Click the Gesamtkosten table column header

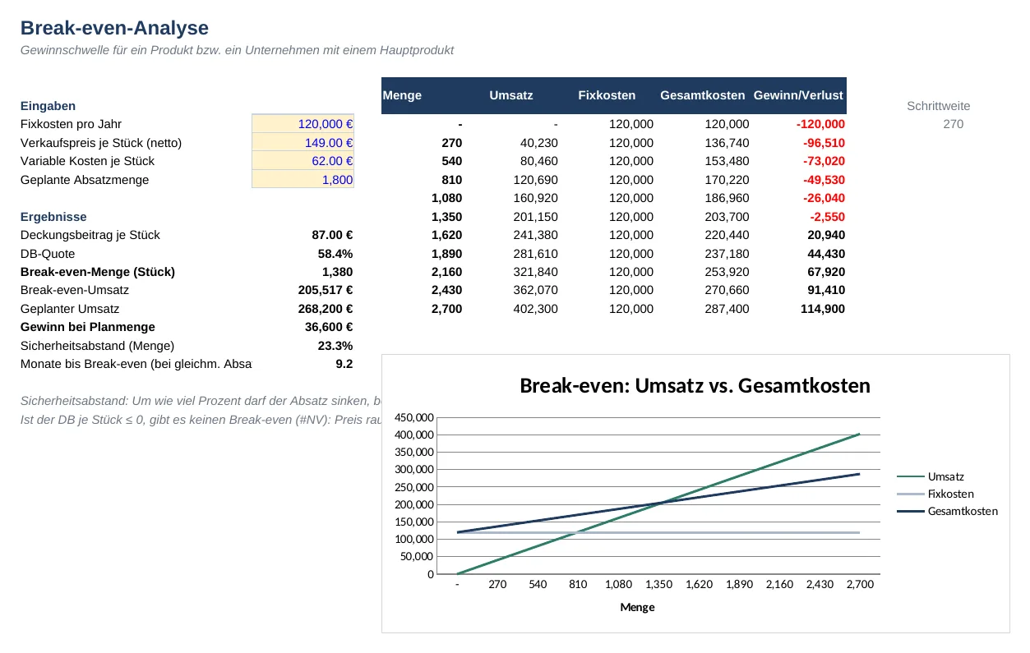(x=703, y=95)
